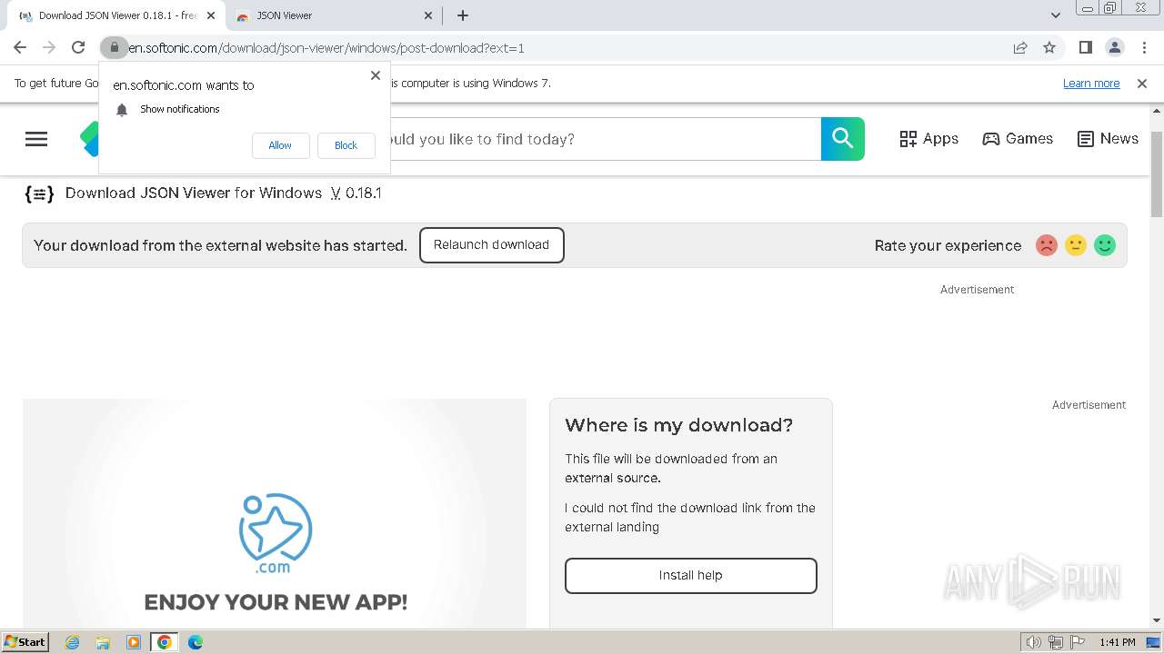Go back to the previous page
Image resolution: width=1164 pixels, height=654 pixels.
point(20,47)
